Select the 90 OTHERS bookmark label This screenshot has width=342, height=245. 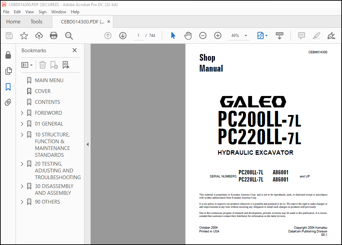click(x=47, y=202)
